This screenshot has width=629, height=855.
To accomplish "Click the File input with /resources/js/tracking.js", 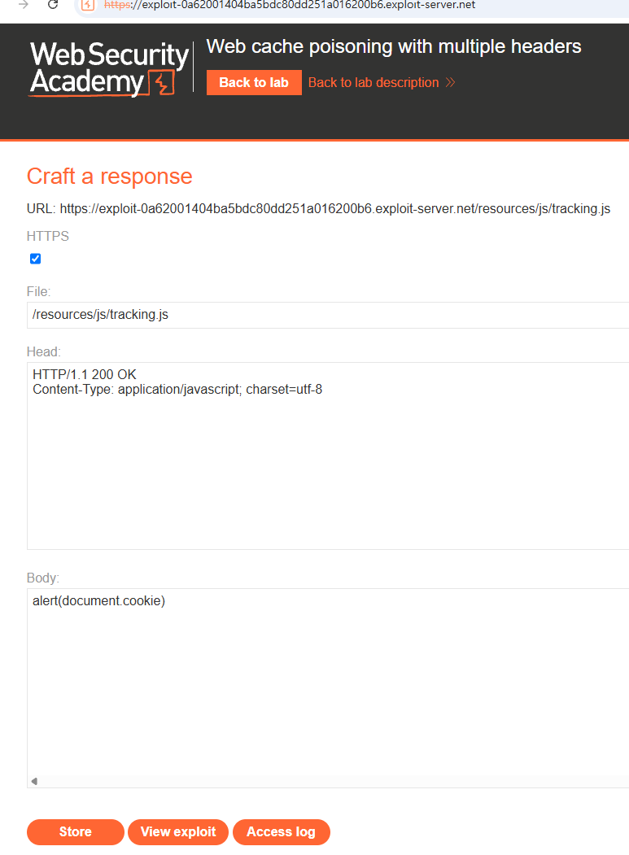I will click(x=328, y=315).
